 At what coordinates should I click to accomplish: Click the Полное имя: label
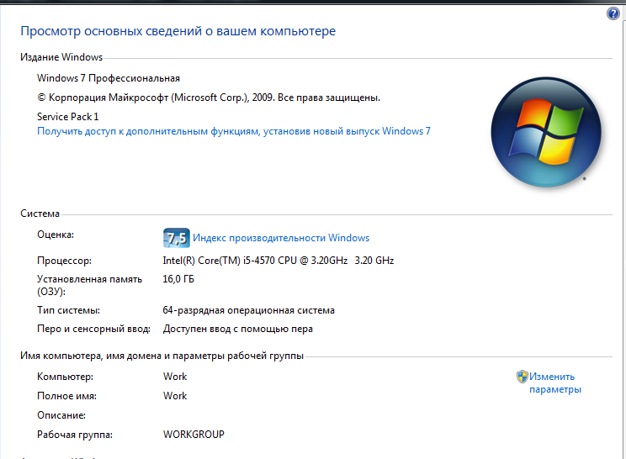click(66, 396)
